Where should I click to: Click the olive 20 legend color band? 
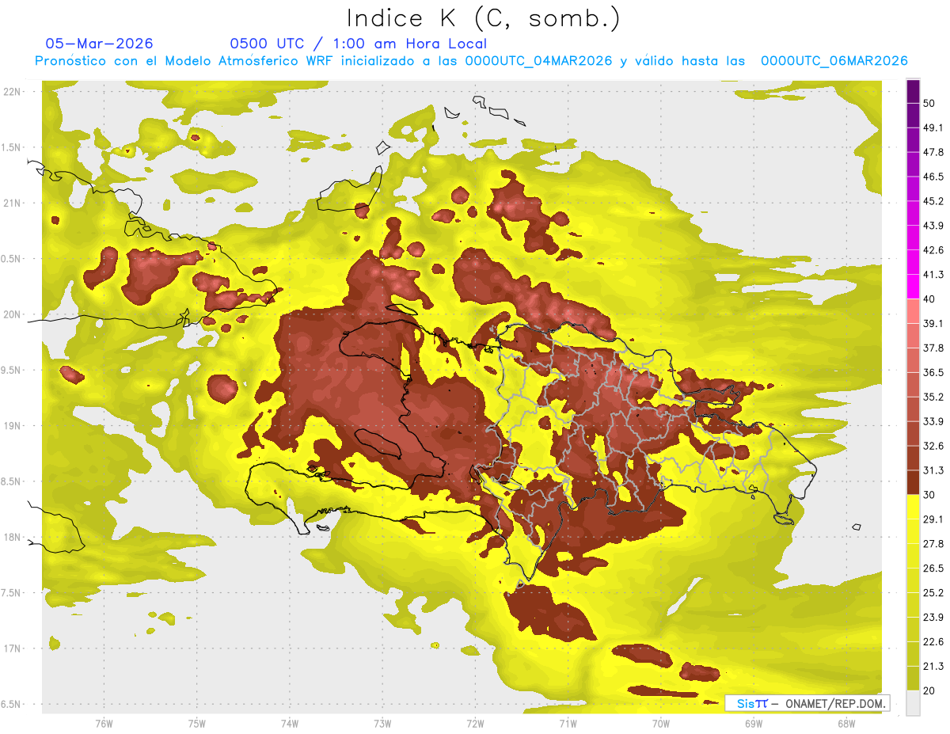(913, 679)
